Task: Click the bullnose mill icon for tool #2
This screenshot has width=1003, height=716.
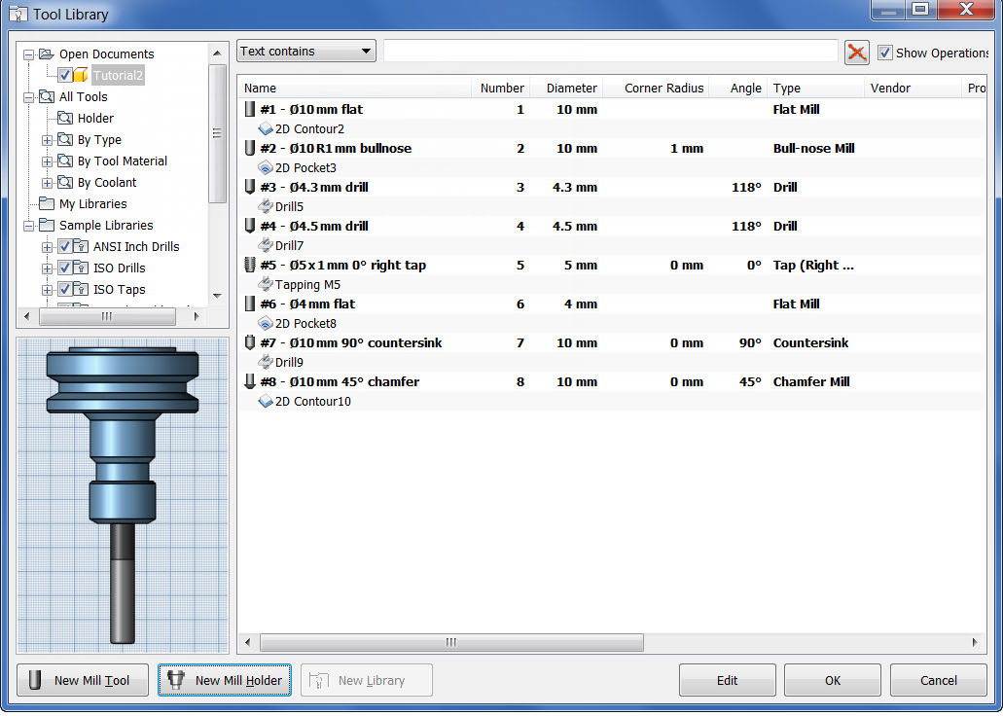Action: pos(250,149)
